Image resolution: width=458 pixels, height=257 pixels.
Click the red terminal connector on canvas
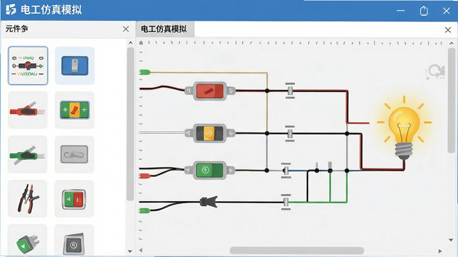pyautogui.click(x=145, y=176)
